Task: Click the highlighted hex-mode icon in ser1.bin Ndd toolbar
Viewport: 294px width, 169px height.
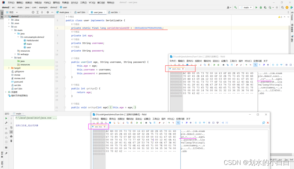Action: click(x=255, y=65)
